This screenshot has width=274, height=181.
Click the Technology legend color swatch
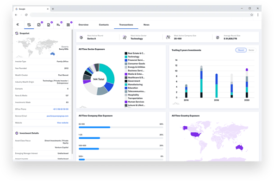[126, 57]
